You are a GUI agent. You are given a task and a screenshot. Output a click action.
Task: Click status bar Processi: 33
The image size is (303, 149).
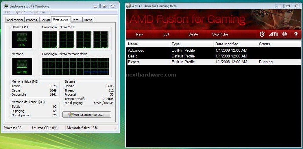point(12,128)
